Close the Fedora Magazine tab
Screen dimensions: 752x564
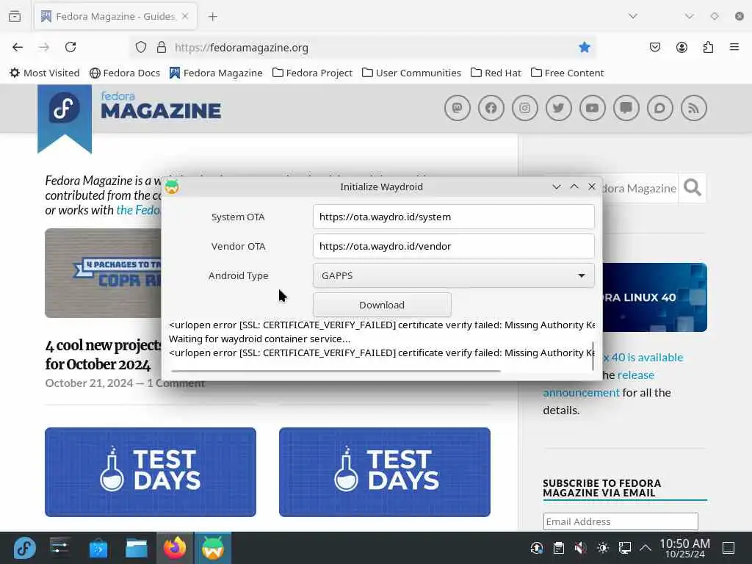pos(185,16)
